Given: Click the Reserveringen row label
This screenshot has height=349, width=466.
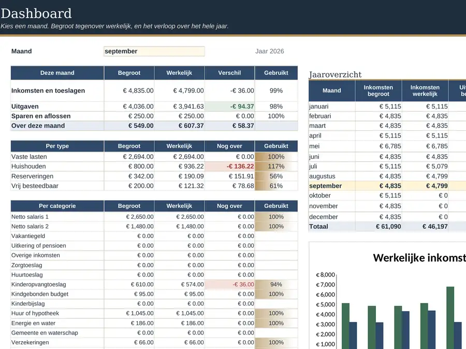Looking at the screenshot, I should click(x=33, y=176).
